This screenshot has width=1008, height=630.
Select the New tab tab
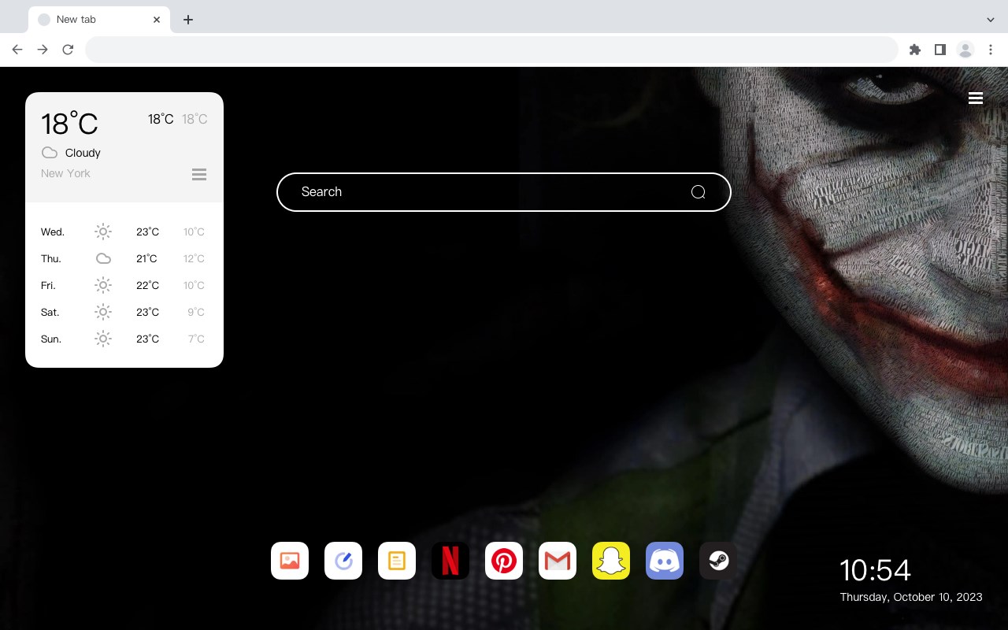point(98,20)
